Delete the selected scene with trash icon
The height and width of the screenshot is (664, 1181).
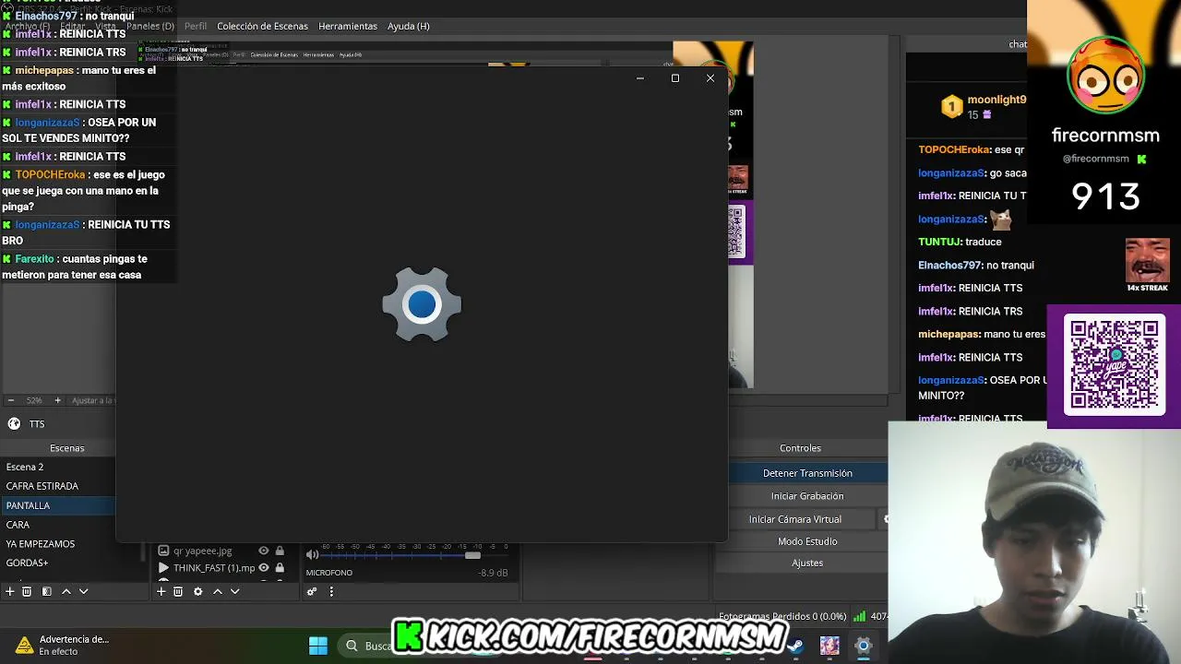point(27,591)
